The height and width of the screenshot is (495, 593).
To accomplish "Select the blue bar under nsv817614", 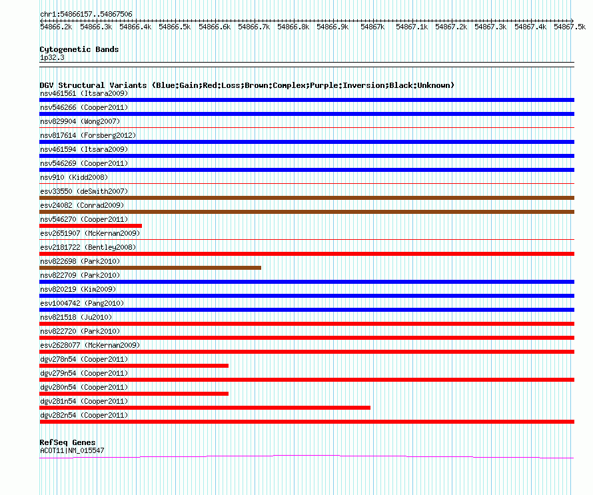I will click(x=306, y=142).
